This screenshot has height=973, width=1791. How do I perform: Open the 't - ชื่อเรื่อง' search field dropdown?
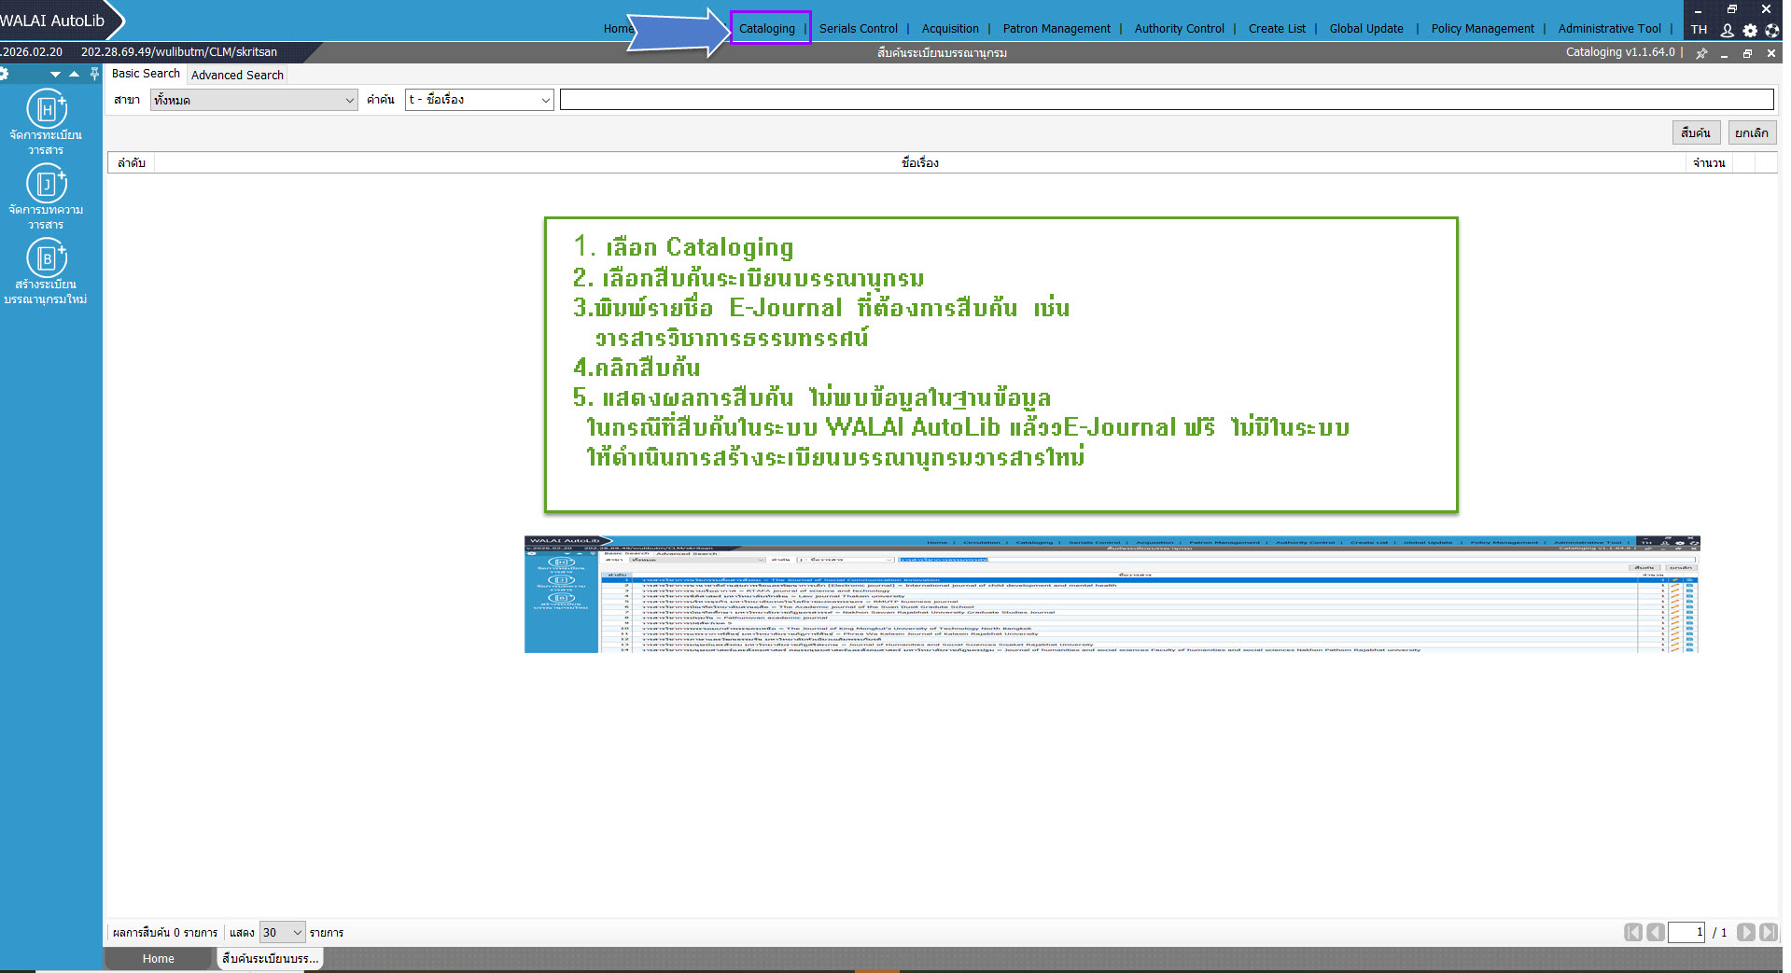(480, 100)
